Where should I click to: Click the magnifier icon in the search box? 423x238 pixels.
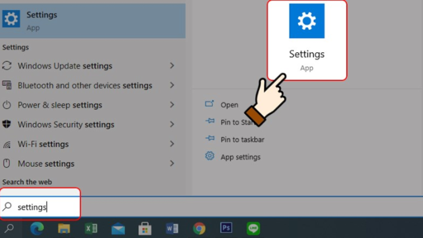click(7, 207)
